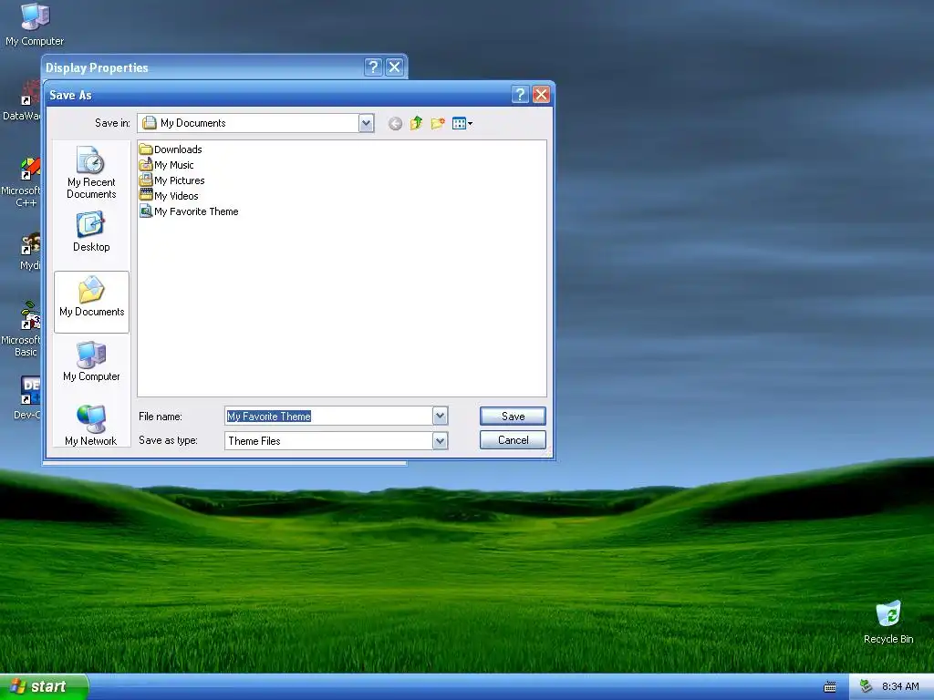Viewport: 934px width, 700px height.
Task: Click Display Properties help button
Action: pos(373,67)
